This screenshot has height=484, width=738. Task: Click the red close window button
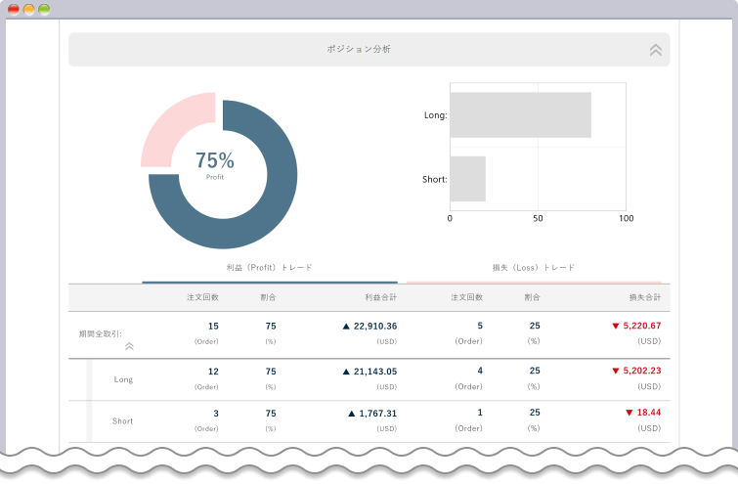pyautogui.click(x=14, y=9)
